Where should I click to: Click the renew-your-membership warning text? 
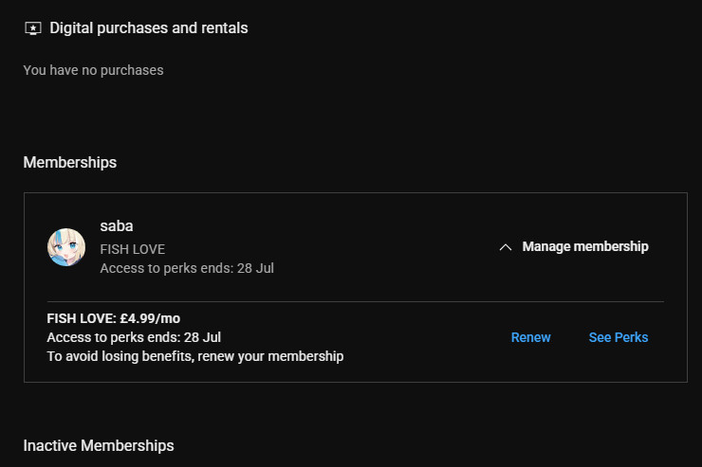pos(194,356)
